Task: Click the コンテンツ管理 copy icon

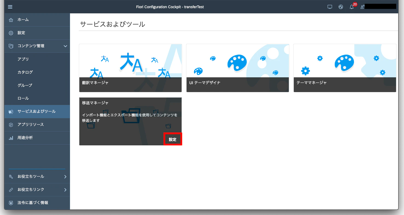Action: pyautogui.click(x=11, y=46)
